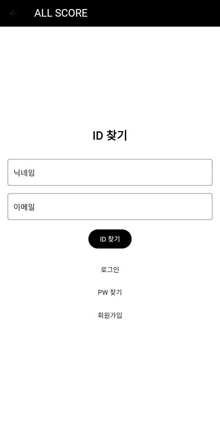Screen dimensions: 220x426
Task: Place cursor in the 닉네임 placeholder field
Action: coord(110,172)
